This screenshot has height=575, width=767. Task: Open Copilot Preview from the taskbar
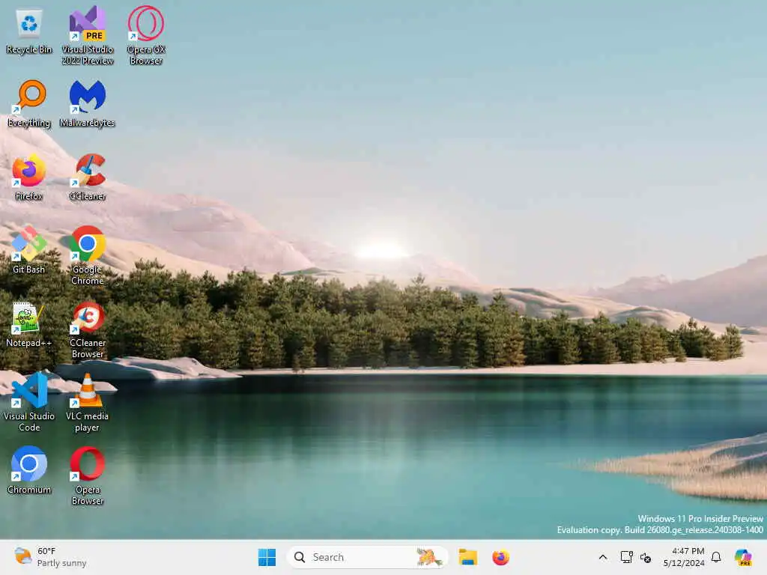(x=743, y=557)
